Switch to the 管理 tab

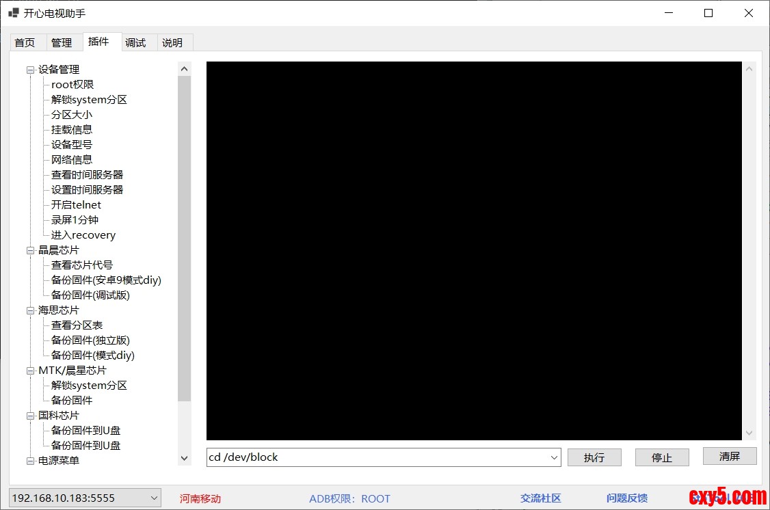click(x=62, y=42)
